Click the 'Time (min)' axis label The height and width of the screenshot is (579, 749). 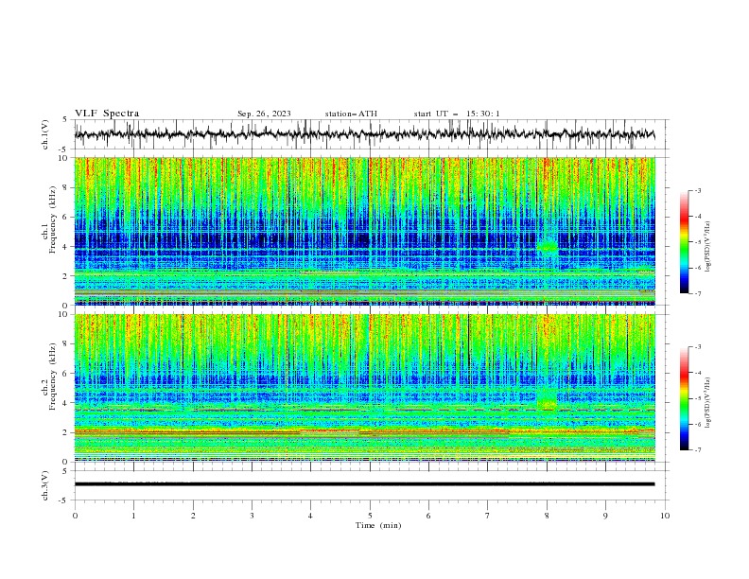[378, 525]
